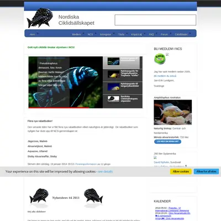Image resolution: width=221 pixels, height=221 pixels.
Task: Click the blue Allow for all sites button
Action: [206, 171]
